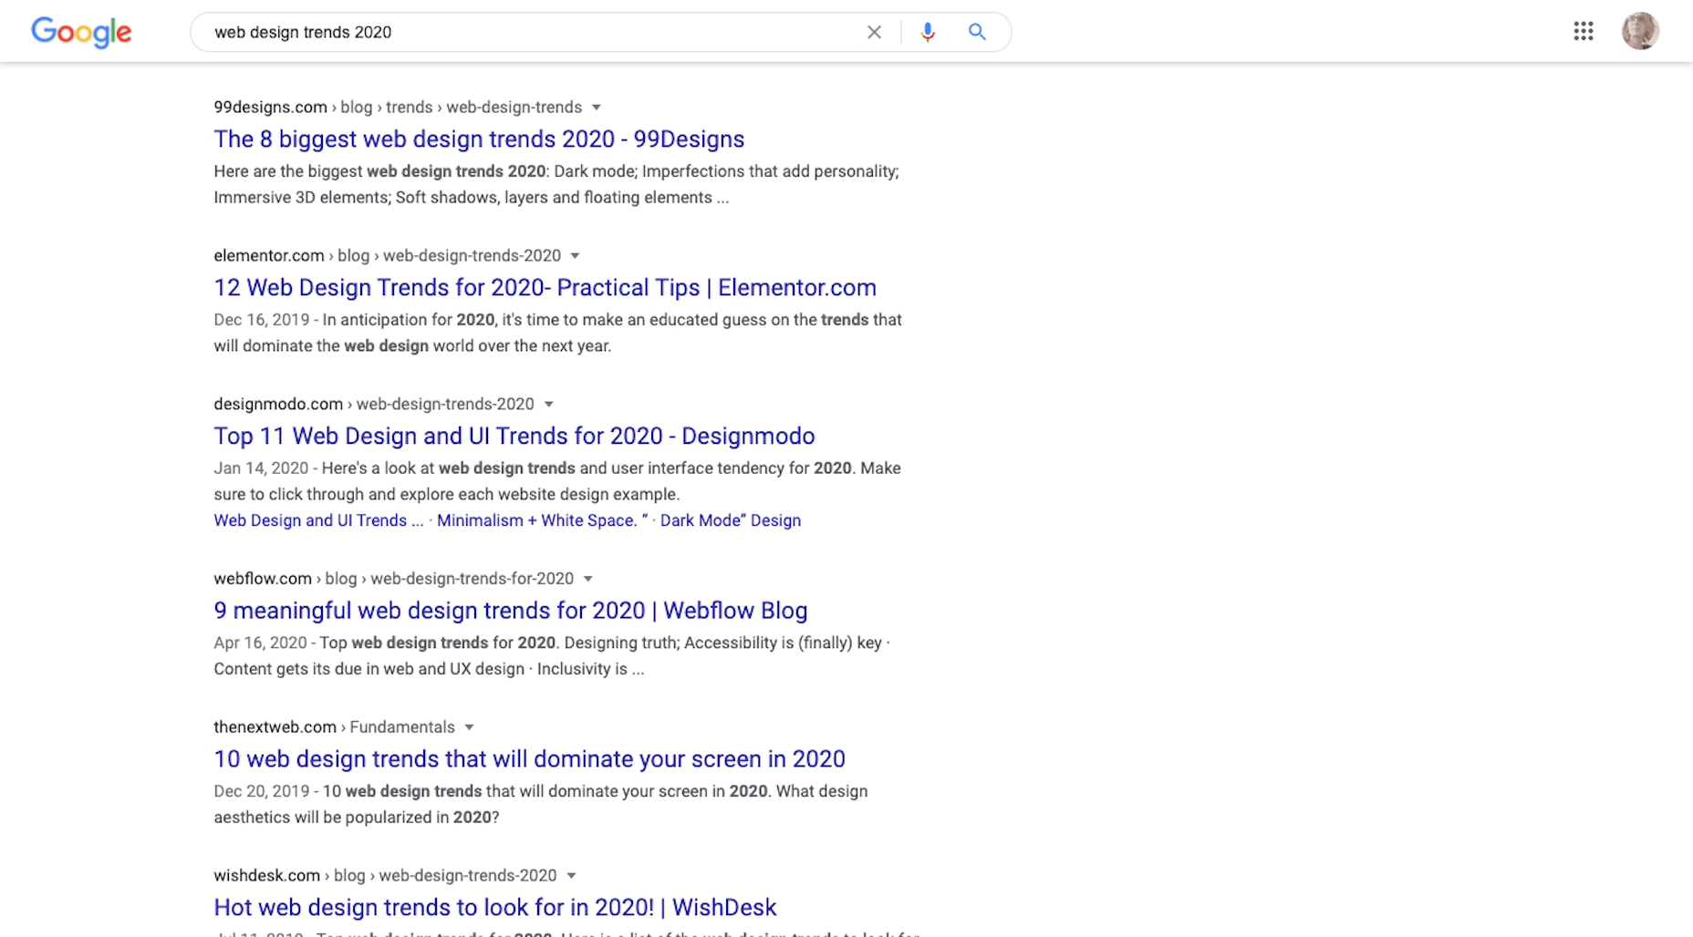Screen dimensions: 1693x937
Task: Click the Google logo
Action: click(81, 32)
